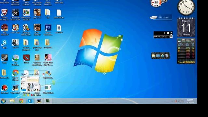Viewport: 208px width, 117px height.
Task: Click the network icon in system tray
Action: point(179,101)
